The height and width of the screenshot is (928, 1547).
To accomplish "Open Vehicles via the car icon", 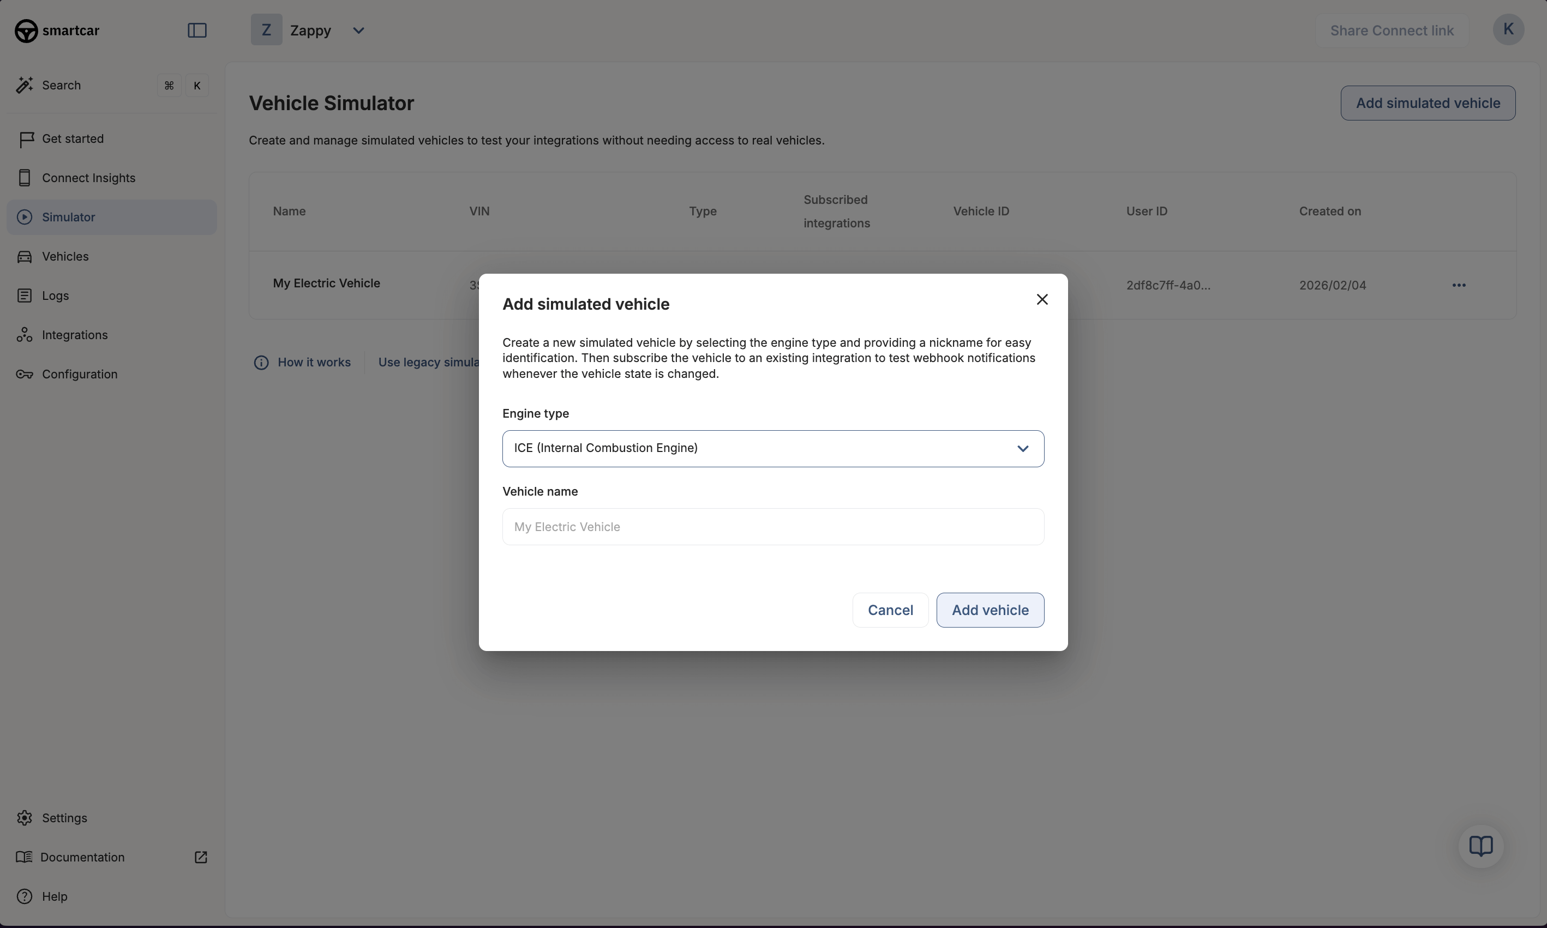I will (x=25, y=256).
